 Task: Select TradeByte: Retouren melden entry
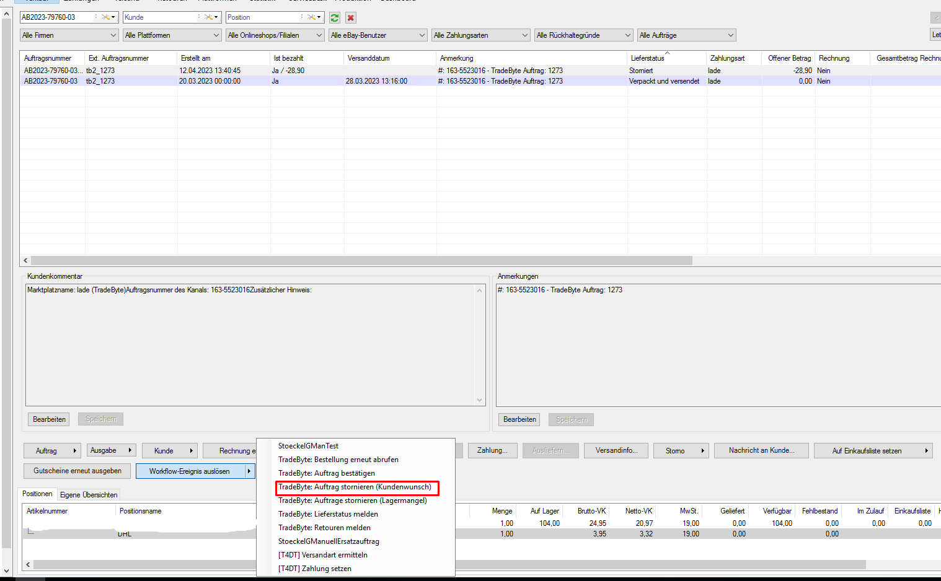(x=324, y=528)
